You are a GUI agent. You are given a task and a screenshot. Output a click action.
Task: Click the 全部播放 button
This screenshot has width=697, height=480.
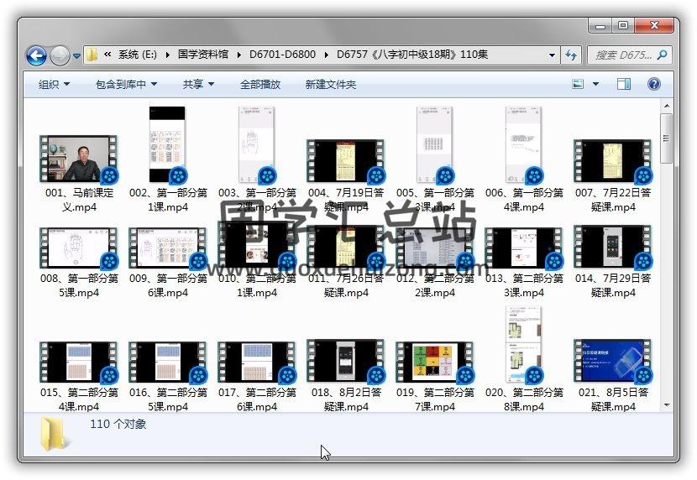point(260,84)
